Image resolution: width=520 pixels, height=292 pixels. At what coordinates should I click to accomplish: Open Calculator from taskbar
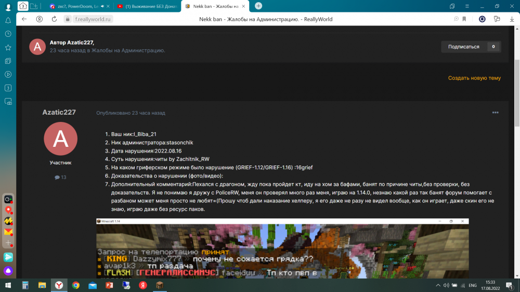click(x=25, y=285)
